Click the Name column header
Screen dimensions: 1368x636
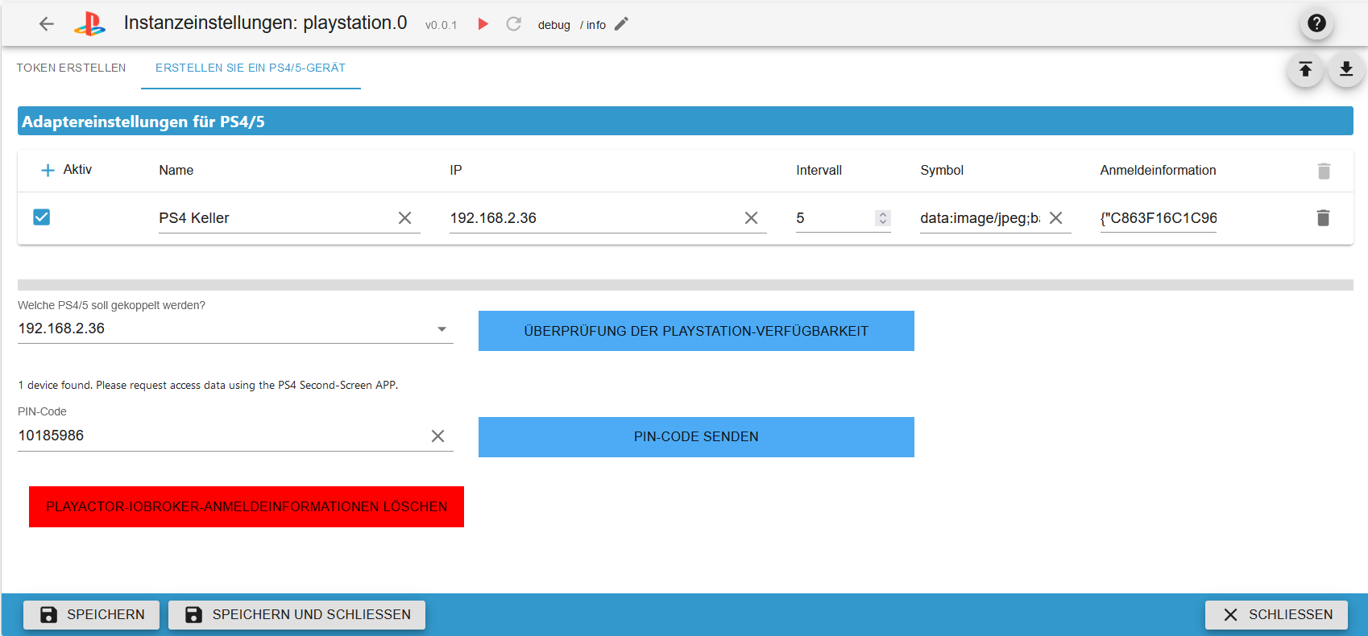click(176, 171)
